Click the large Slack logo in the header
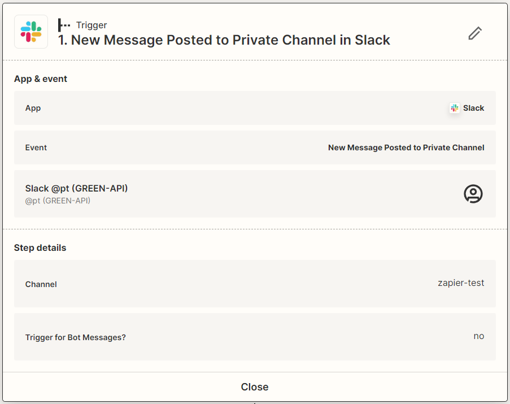This screenshot has width=510, height=404. click(x=31, y=32)
